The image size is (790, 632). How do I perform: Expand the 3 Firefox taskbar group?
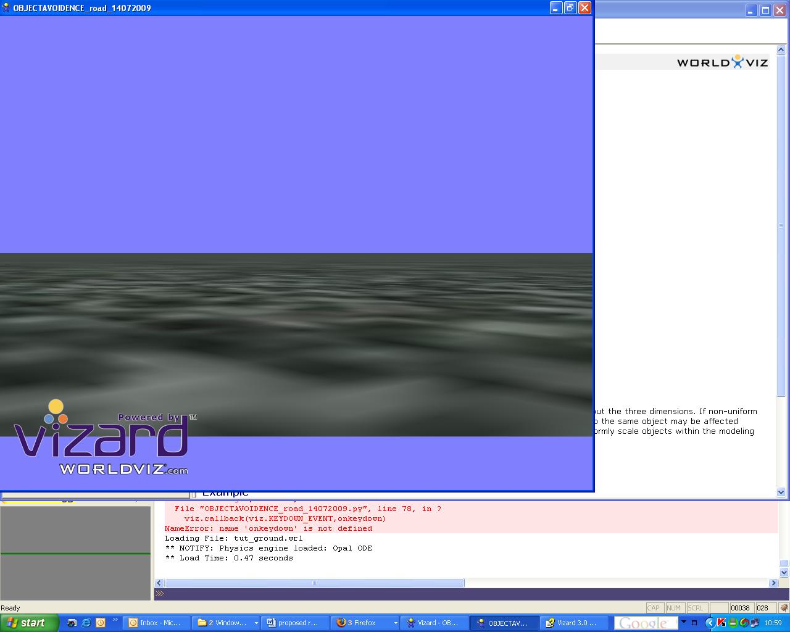pos(396,623)
